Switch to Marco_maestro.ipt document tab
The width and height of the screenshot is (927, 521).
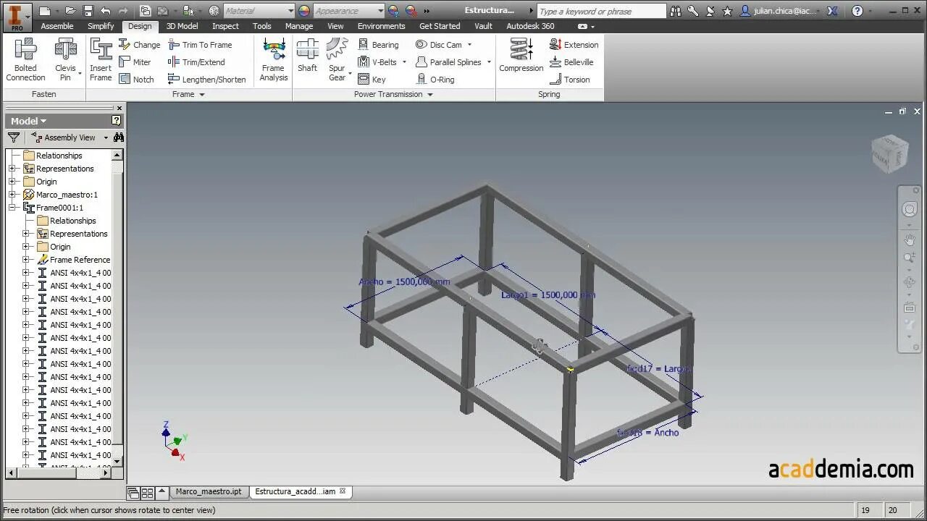[x=208, y=491]
